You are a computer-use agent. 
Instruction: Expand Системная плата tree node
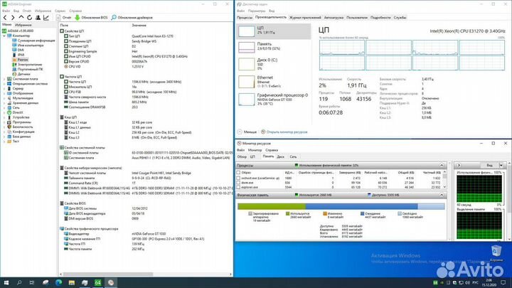click(x=4, y=79)
